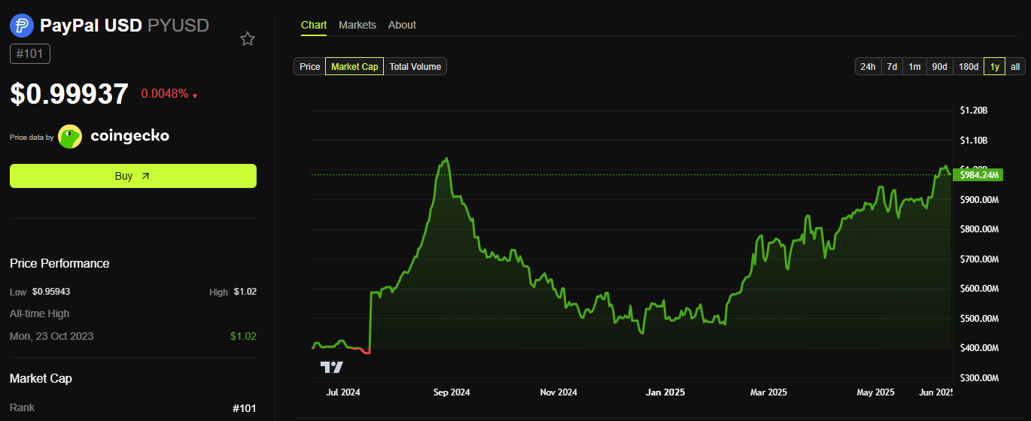The image size is (1031, 421).
Task: Click the Mar 2025 axis label
Action: 768,392
